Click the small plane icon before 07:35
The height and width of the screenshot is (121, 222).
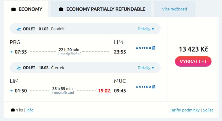[11, 52]
